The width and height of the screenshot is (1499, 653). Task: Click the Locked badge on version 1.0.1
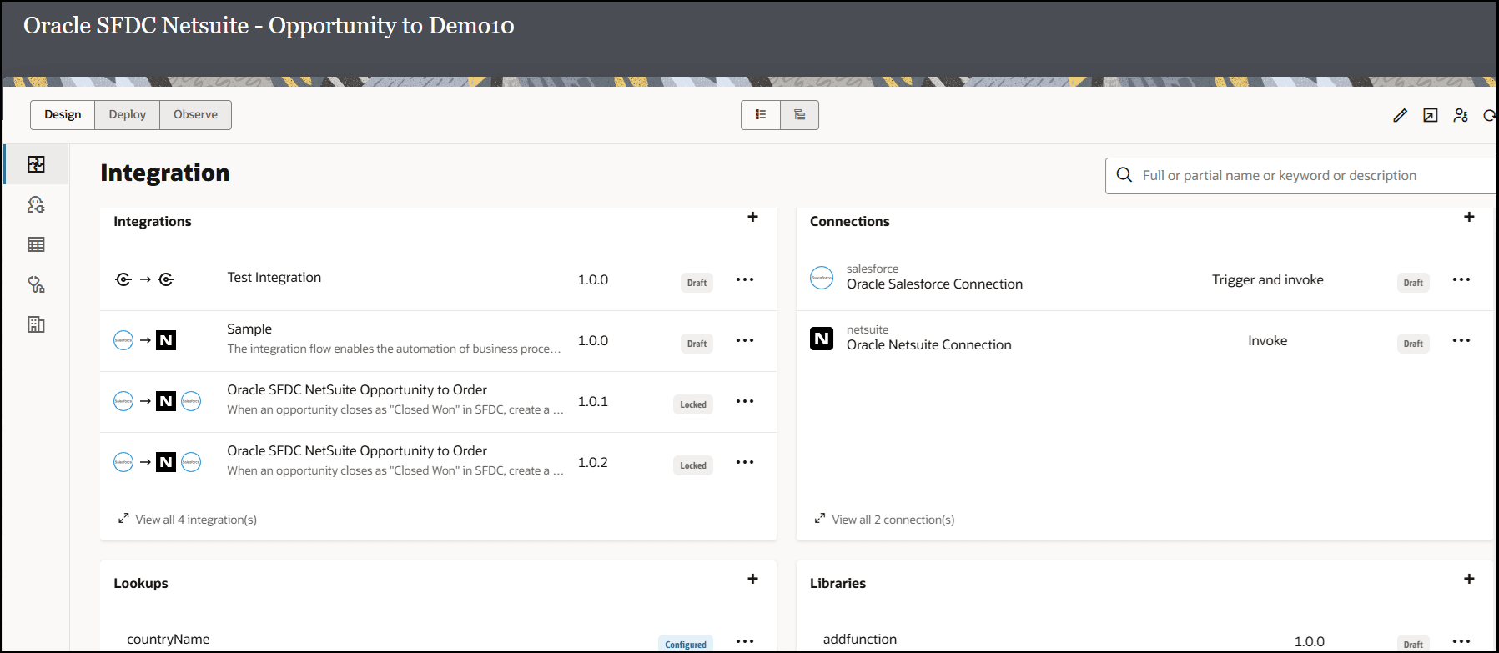pos(693,404)
